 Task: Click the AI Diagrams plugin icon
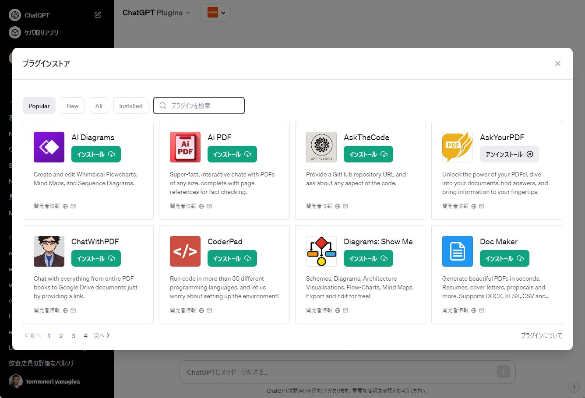coord(49,147)
